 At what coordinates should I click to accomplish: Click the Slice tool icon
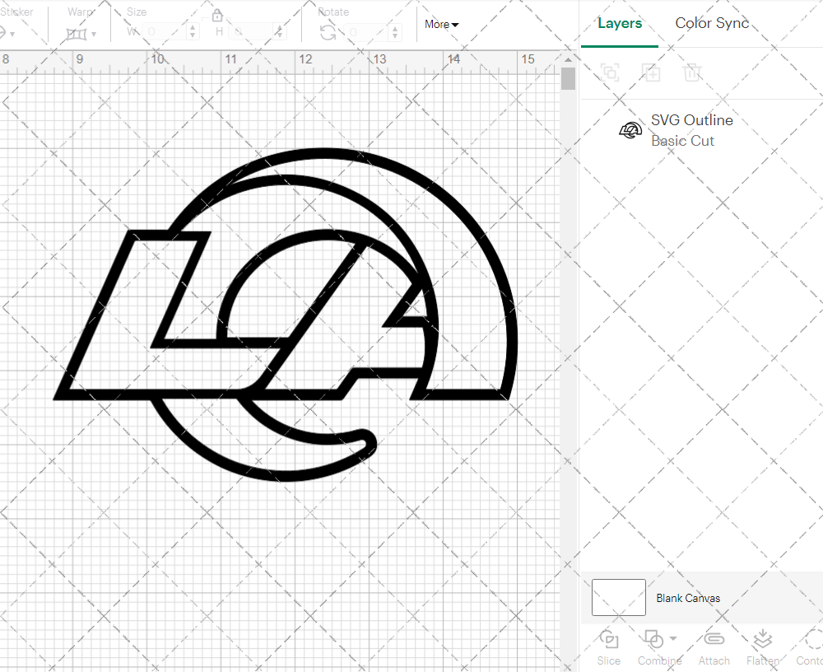coord(609,639)
